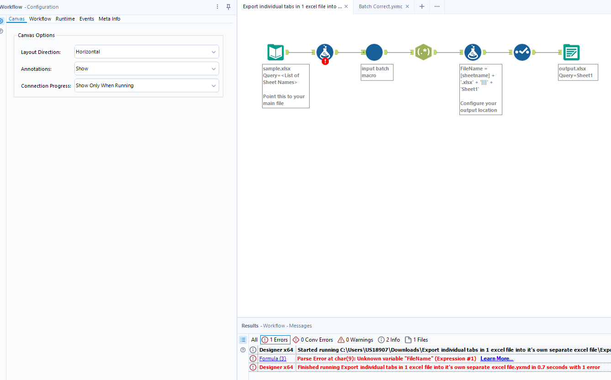Select the output.xlsx Output Data tool
Screen dimensions: 611x380
pos(571,52)
